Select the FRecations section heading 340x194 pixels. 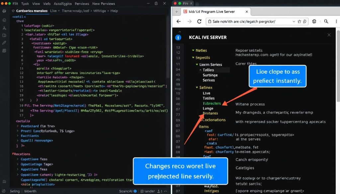click(21, 154)
